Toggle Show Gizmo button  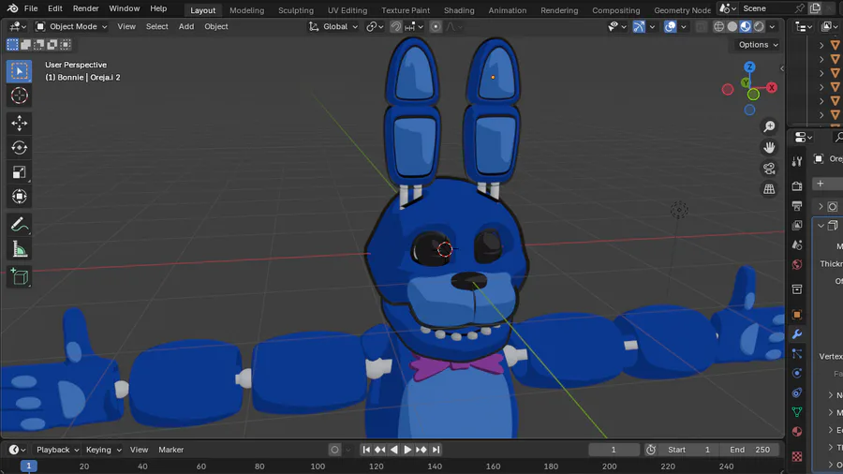pos(639,26)
